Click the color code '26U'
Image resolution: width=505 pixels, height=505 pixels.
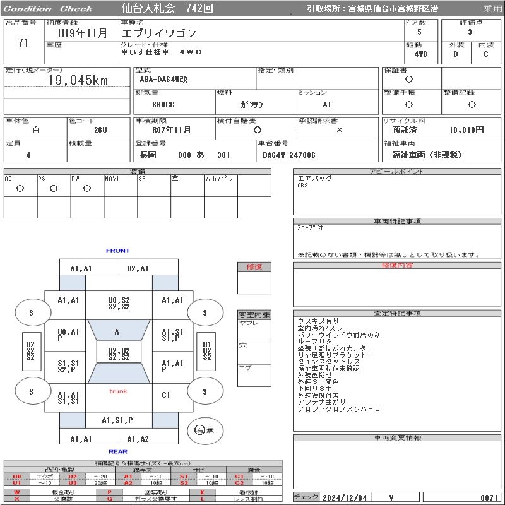pyautogui.click(x=100, y=130)
